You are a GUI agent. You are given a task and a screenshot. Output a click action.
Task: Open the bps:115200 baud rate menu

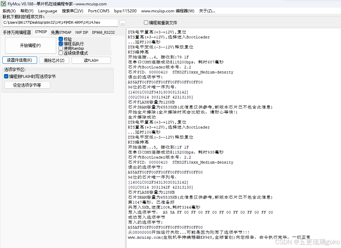(x=125, y=11)
